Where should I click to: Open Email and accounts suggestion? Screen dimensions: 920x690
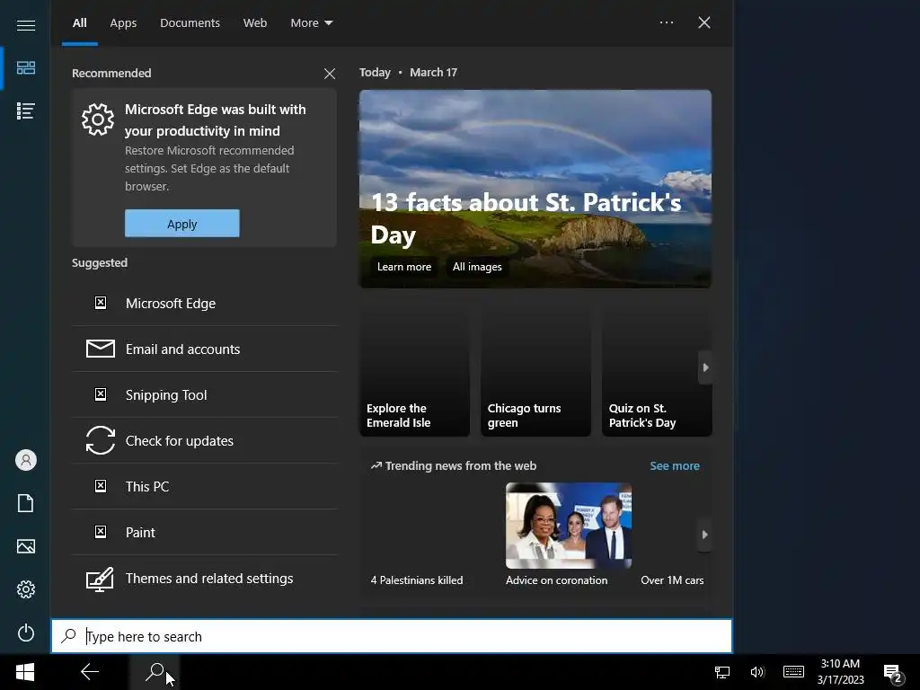tap(205, 349)
